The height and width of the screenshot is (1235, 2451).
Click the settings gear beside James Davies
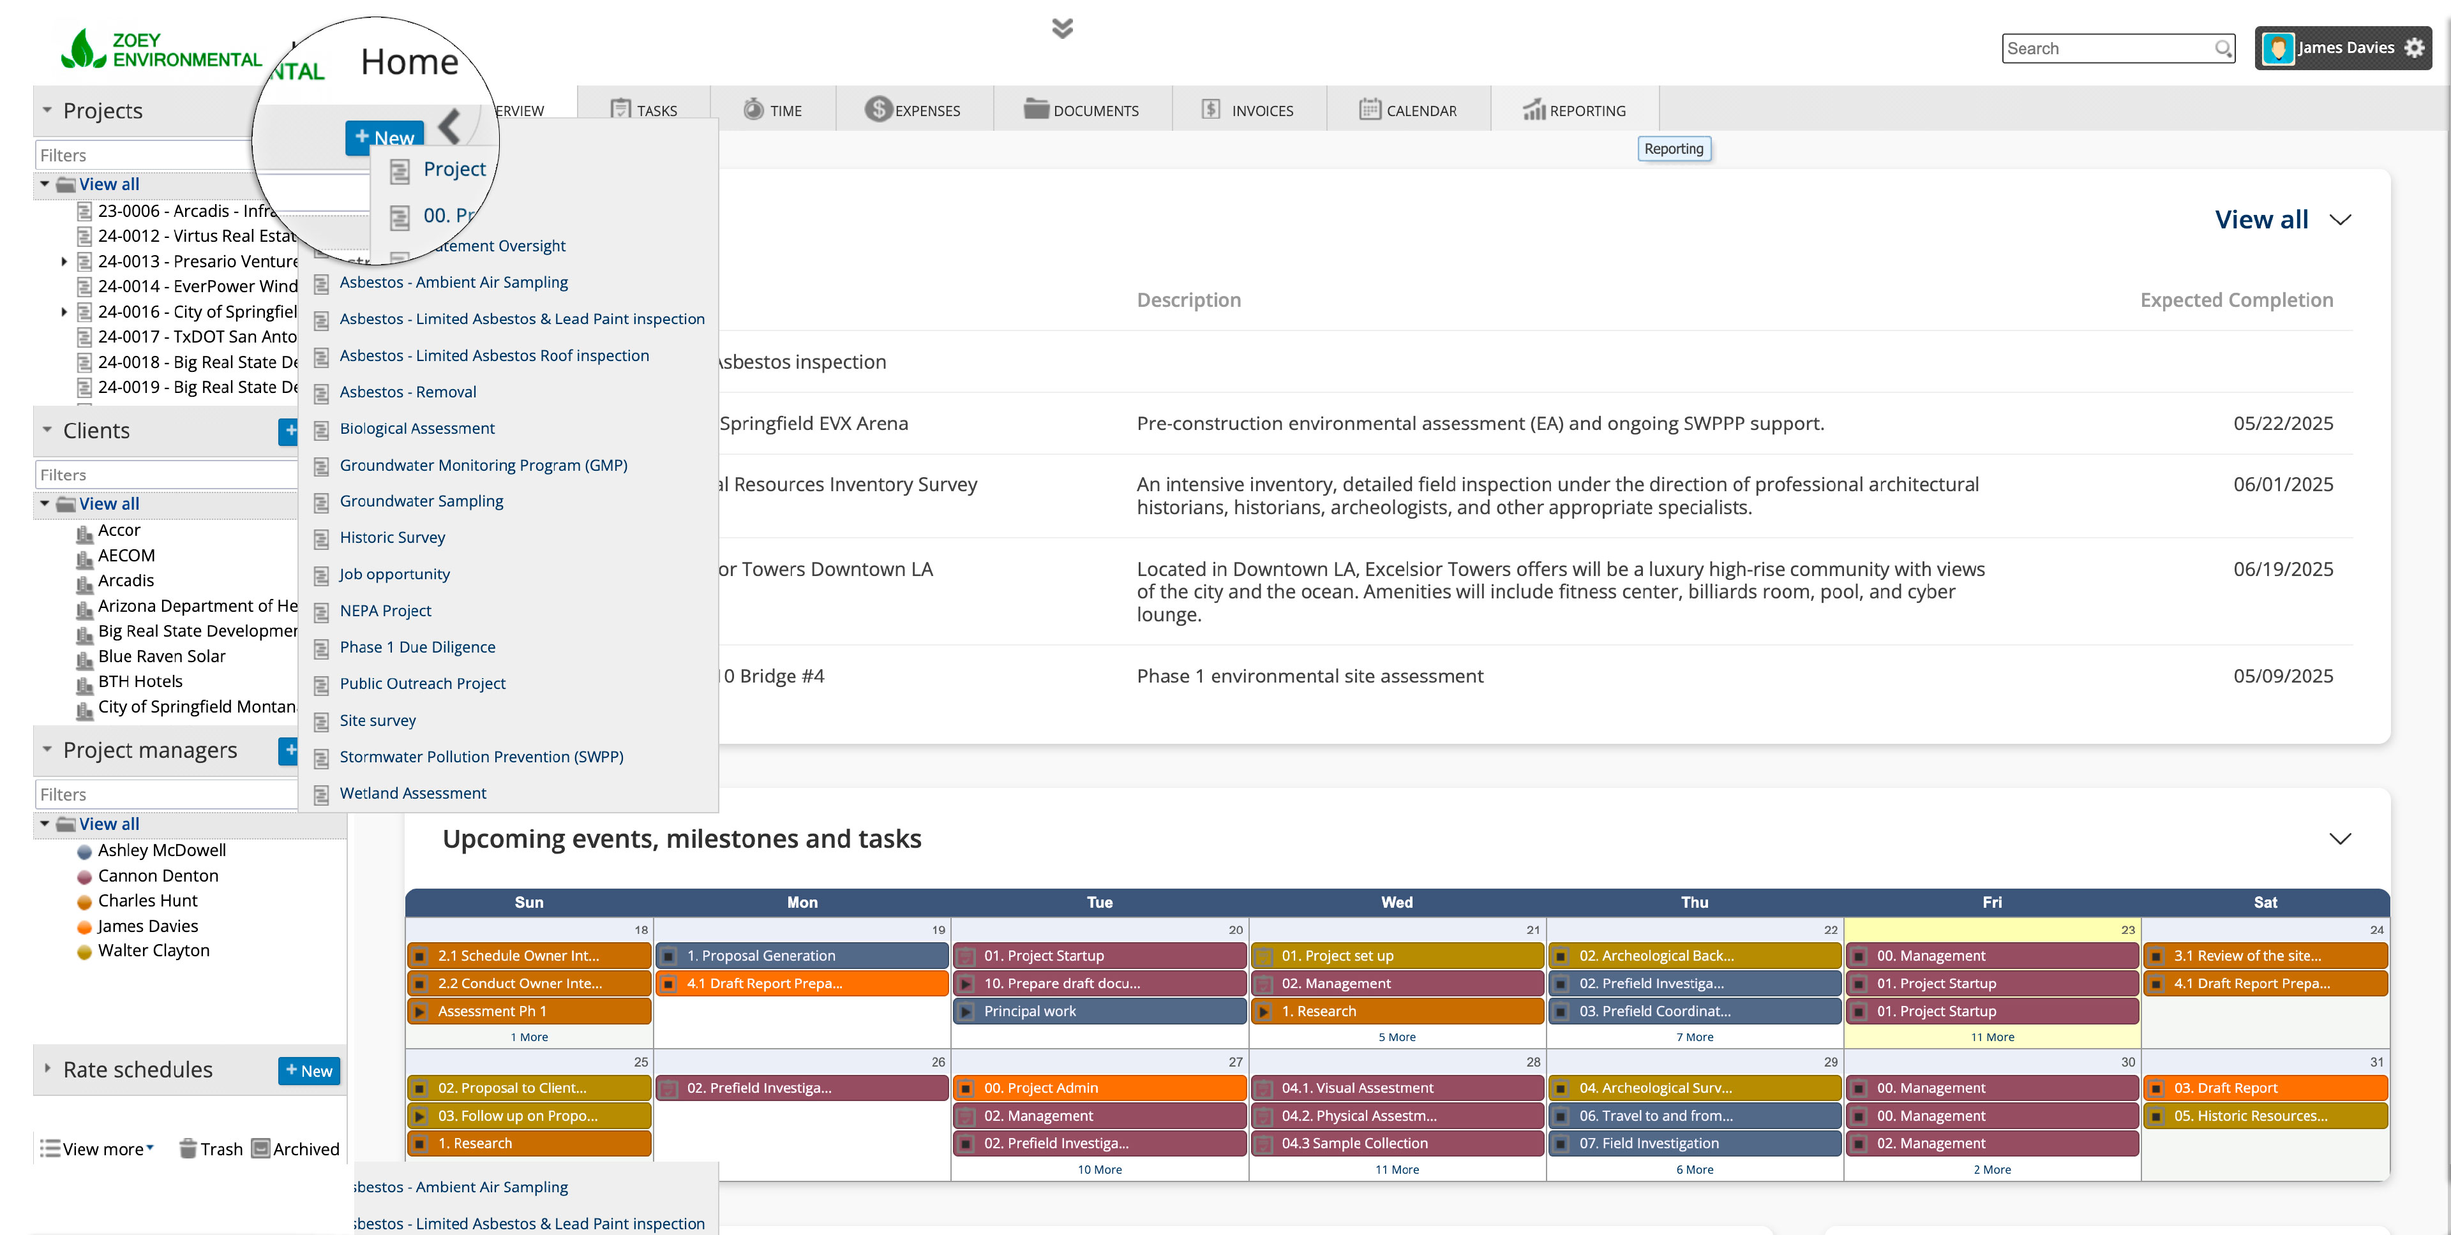click(2414, 48)
